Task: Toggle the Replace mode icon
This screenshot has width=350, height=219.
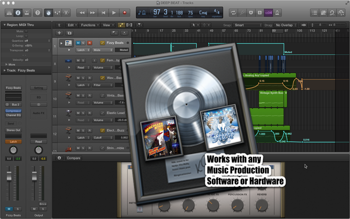Action: [251, 13]
